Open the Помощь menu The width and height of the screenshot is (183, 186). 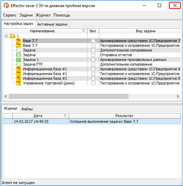(62, 15)
